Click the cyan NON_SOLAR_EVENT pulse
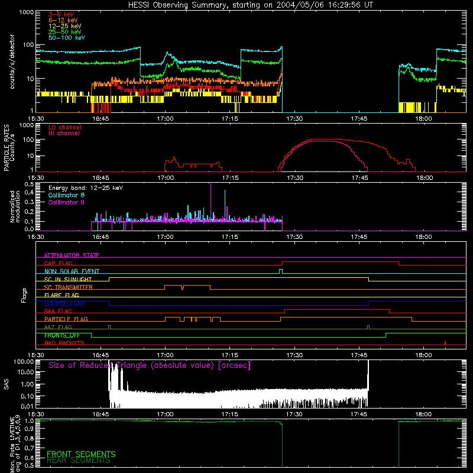The width and height of the screenshot is (473, 473). click(x=281, y=271)
